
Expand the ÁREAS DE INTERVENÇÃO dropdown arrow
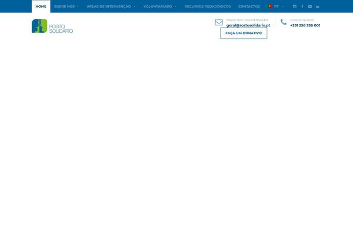[x=134, y=6]
